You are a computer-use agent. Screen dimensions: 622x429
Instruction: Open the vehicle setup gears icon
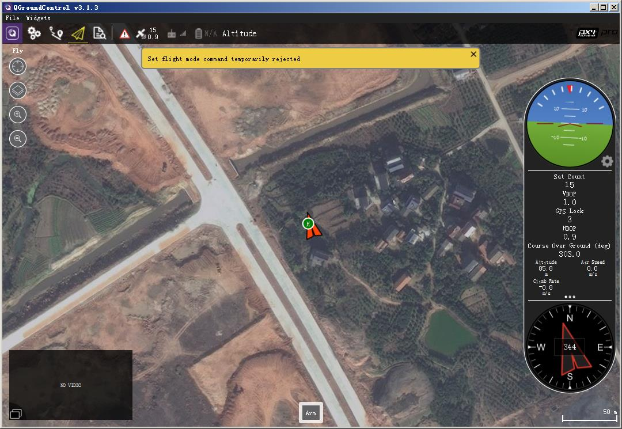click(x=35, y=33)
